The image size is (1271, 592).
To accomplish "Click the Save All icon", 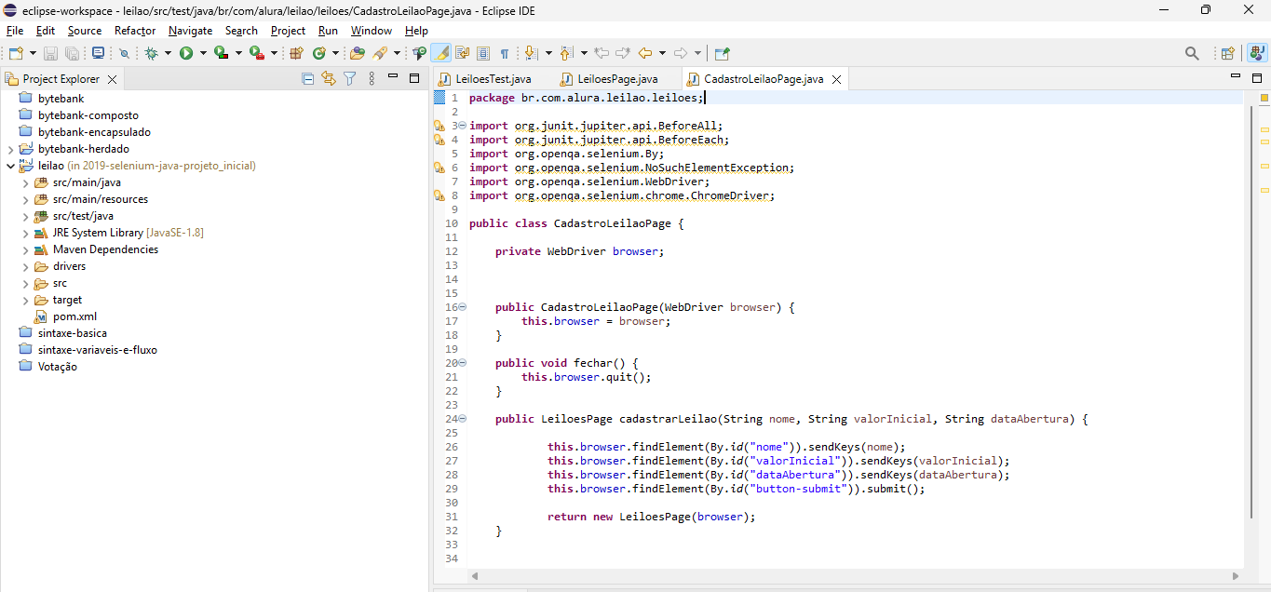I will [x=72, y=53].
